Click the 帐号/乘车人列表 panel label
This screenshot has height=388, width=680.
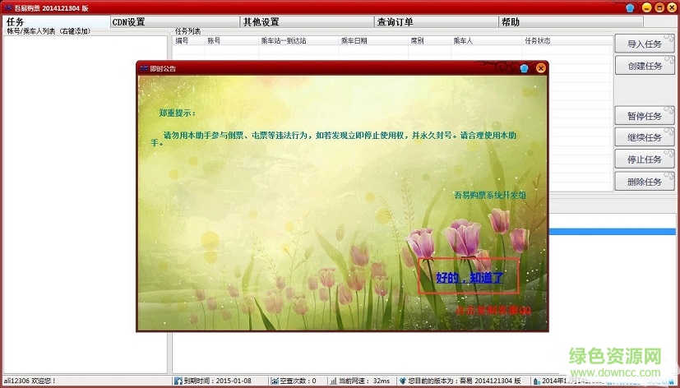tap(49, 31)
